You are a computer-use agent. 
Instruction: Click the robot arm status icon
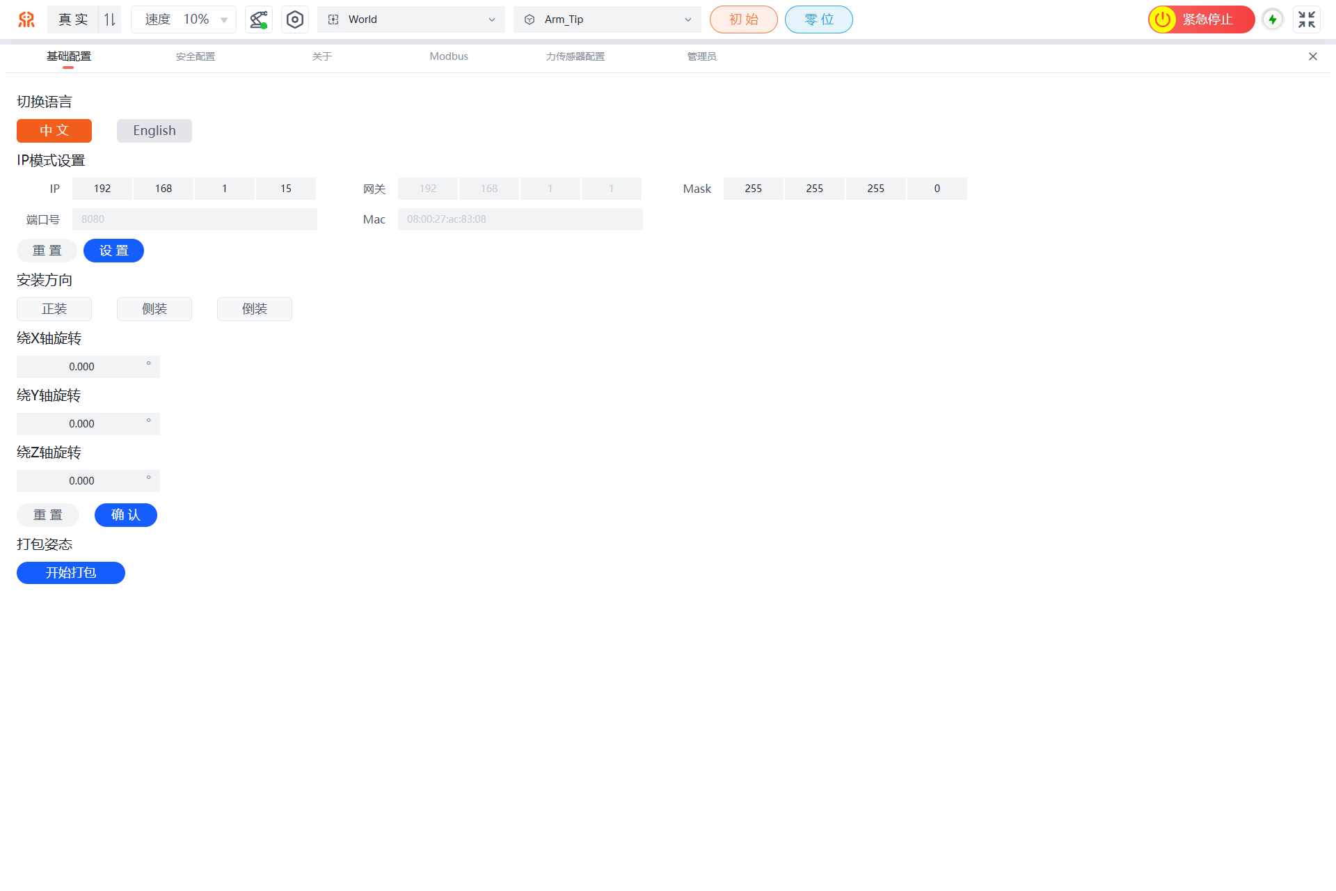259,19
